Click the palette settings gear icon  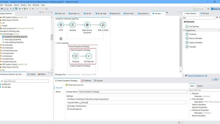point(217,17)
